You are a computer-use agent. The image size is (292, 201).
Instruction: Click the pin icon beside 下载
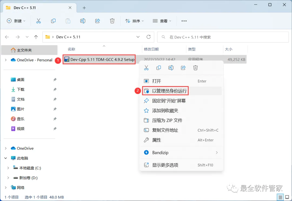click(55, 89)
